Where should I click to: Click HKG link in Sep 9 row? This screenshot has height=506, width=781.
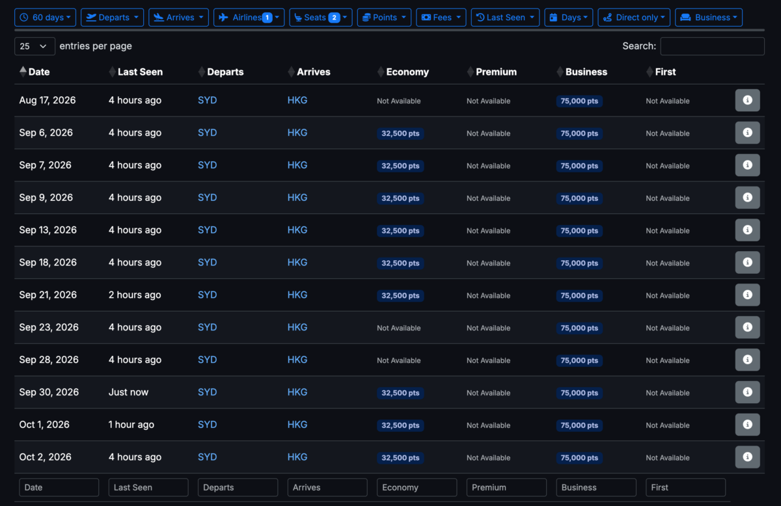coord(297,198)
